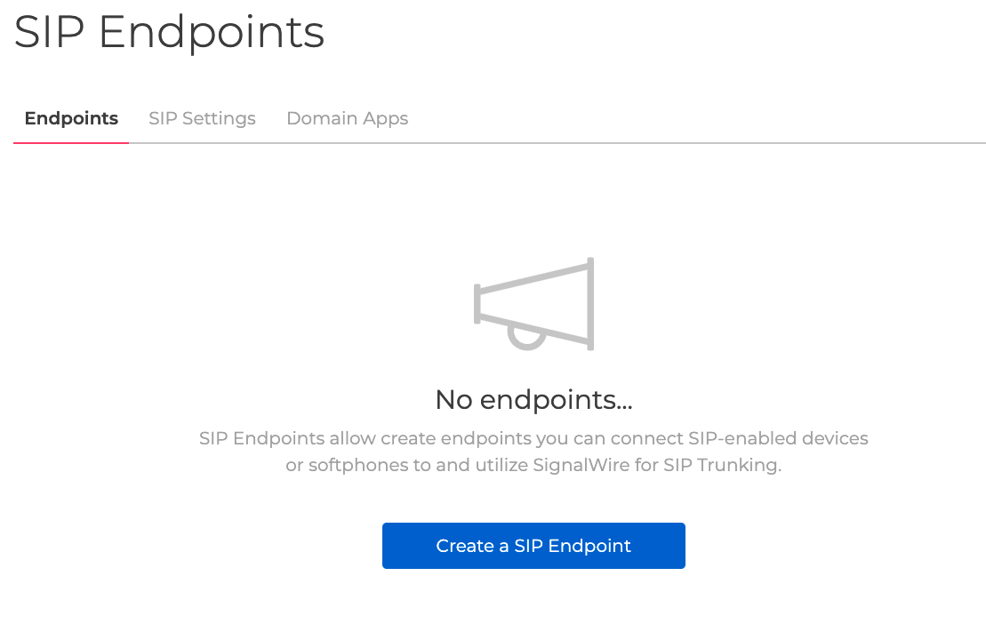Switch to the SIP Settings tab
The image size is (986, 632).
(202, 118)
